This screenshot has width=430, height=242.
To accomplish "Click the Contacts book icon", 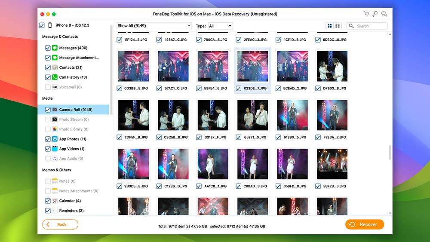I will pos(55,67).
